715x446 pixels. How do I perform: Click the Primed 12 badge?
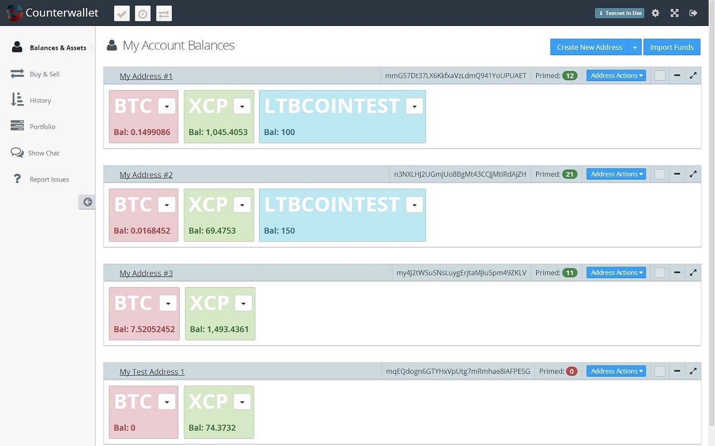[569, 75]
